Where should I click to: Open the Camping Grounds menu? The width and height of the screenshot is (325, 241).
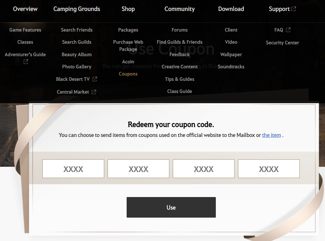coord(77,9)
